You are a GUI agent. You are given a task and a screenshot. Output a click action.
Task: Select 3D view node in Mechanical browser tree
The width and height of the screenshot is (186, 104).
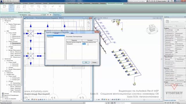coord(10,47)
